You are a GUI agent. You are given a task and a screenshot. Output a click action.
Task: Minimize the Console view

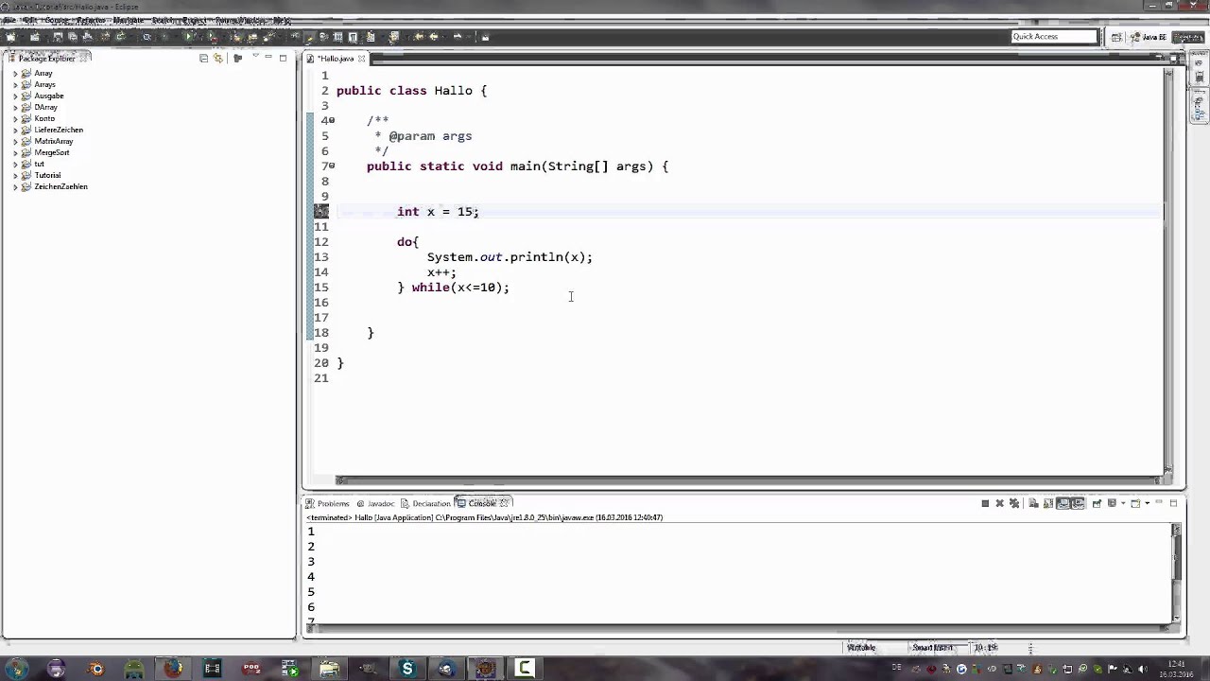click(1159, 502)
